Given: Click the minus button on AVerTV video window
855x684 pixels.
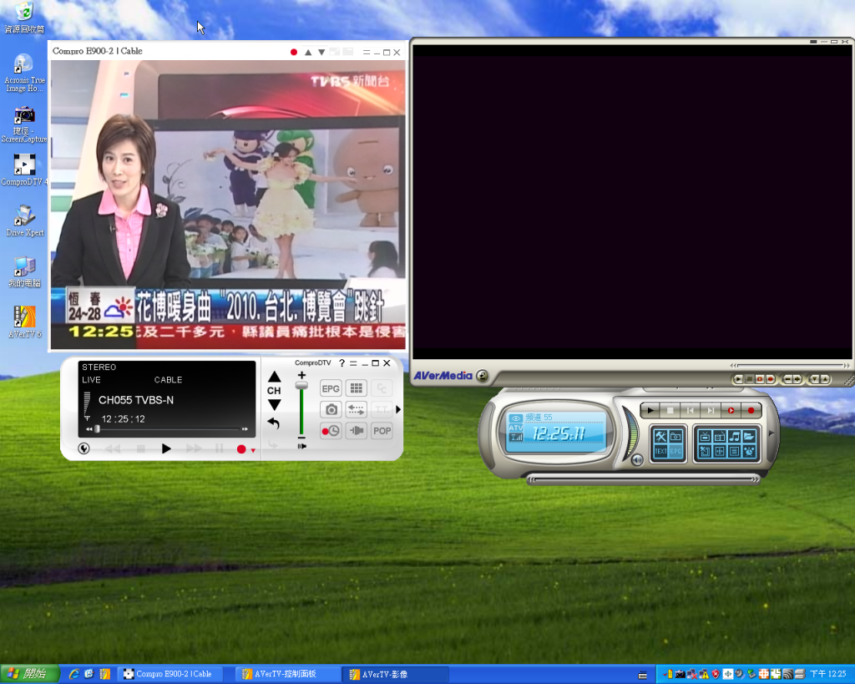Looking at the screenshot, I should pos(787,379).
